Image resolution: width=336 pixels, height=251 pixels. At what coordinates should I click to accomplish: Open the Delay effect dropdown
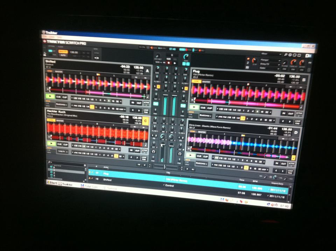[x=270, y=64]
